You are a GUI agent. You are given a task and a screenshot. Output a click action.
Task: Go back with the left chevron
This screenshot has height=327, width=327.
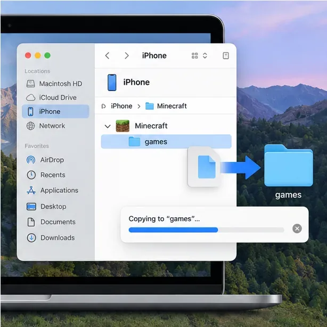click(x=107, y=56)
